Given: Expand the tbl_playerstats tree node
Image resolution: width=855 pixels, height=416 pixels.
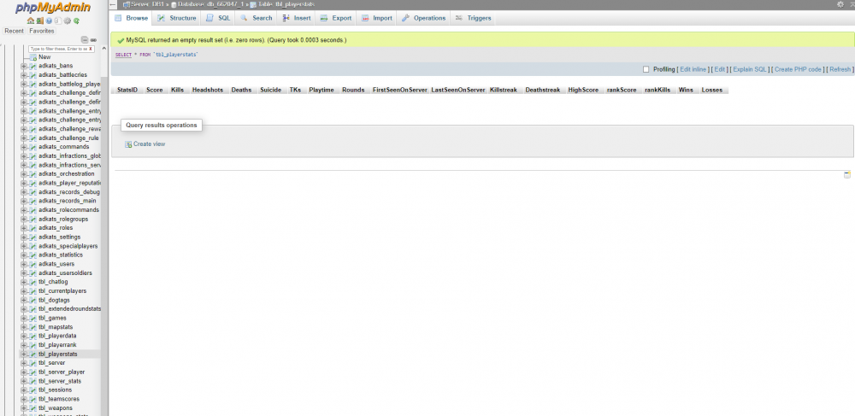Looking at the screenshot, I should pos(24,354).
